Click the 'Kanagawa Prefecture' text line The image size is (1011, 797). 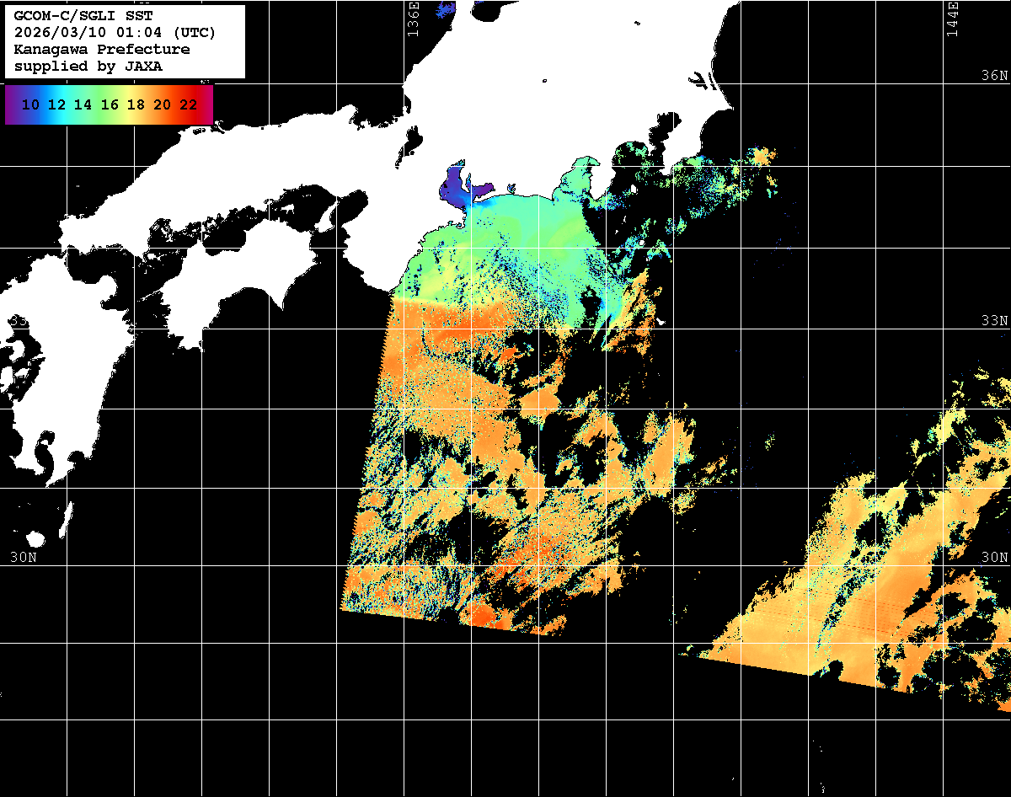pyautogui.click(x=102, y=50)
